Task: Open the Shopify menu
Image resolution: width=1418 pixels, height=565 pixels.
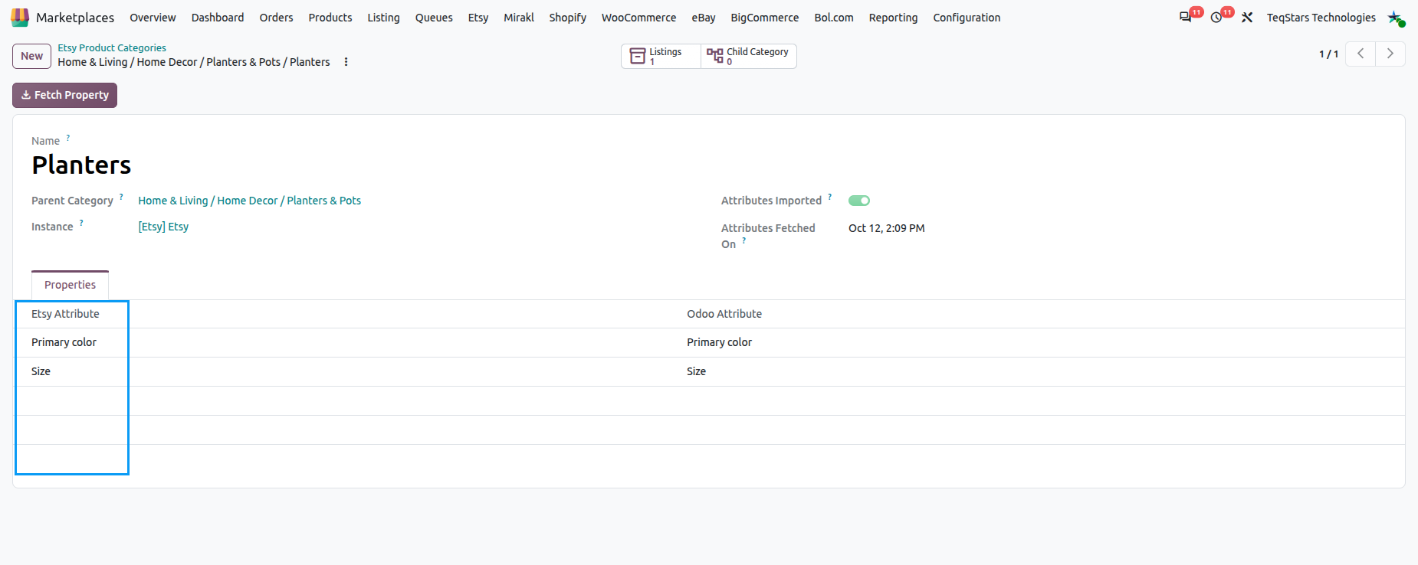Action: pos(567,18)
